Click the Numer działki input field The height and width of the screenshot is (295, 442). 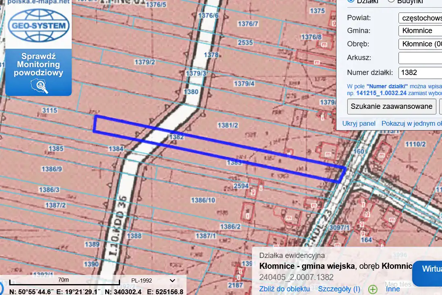click(420, 73)
